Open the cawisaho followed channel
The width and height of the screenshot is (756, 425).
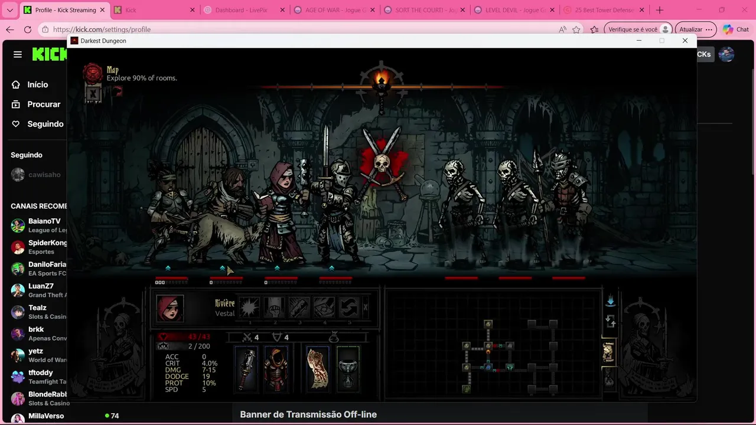point(37,175)
